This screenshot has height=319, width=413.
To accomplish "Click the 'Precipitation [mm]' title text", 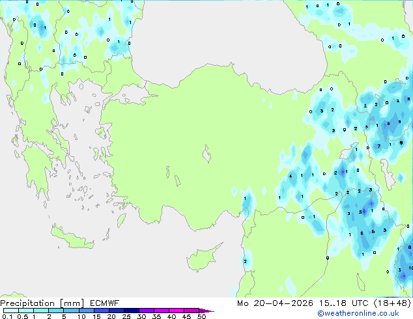I will (x=42, y=303).
